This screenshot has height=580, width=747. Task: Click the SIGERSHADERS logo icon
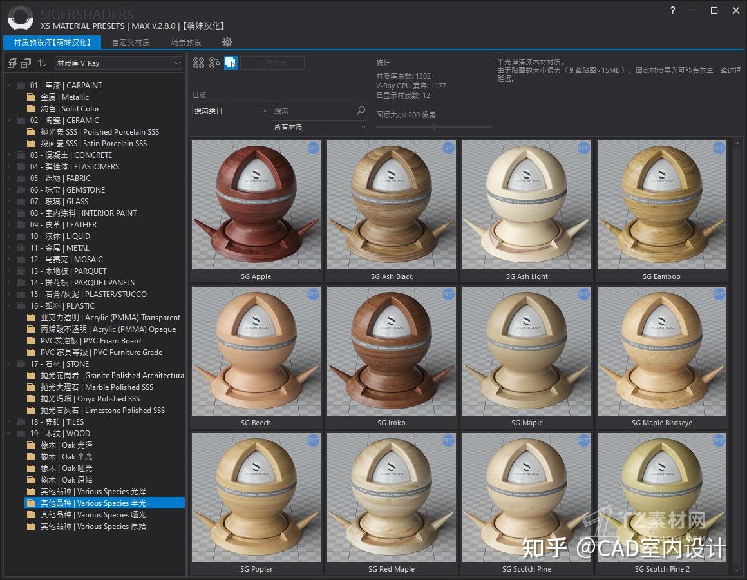pyautogui.click(x=19, y=17)
